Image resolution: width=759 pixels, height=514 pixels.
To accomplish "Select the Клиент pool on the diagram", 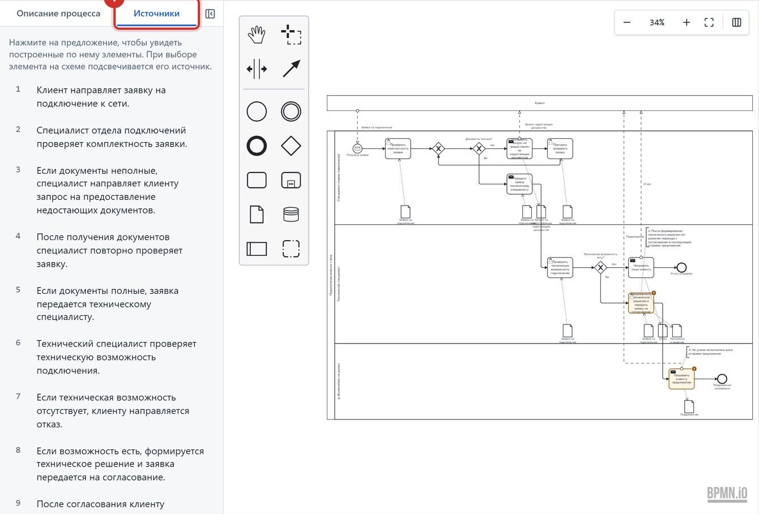I will (540, 103).
